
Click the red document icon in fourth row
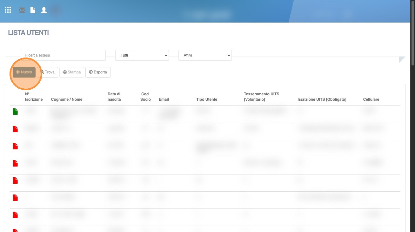coord(15,163)
